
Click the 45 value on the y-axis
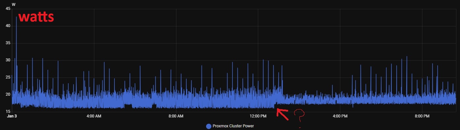click(8, 9)
